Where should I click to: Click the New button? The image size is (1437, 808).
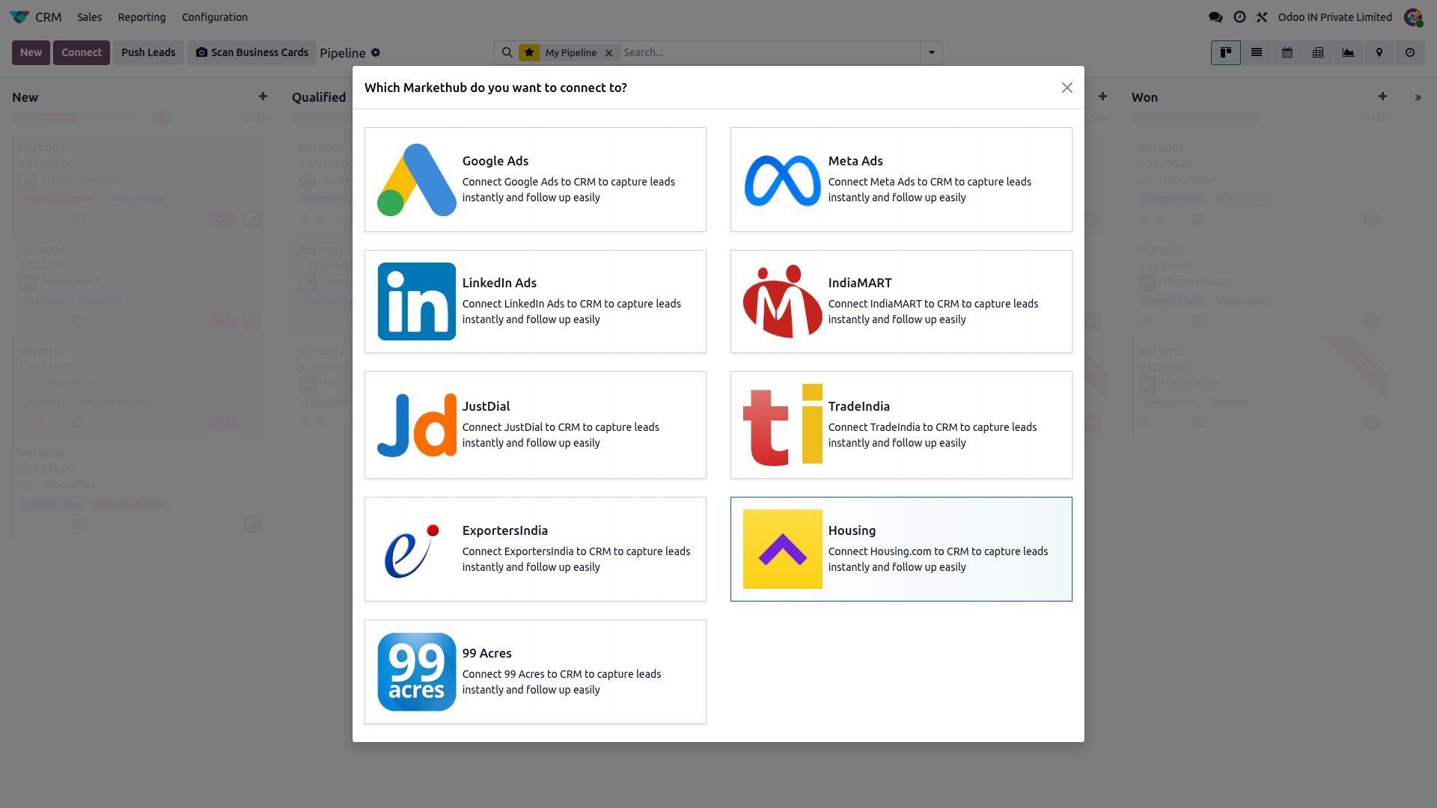click(x=31, y=52)
